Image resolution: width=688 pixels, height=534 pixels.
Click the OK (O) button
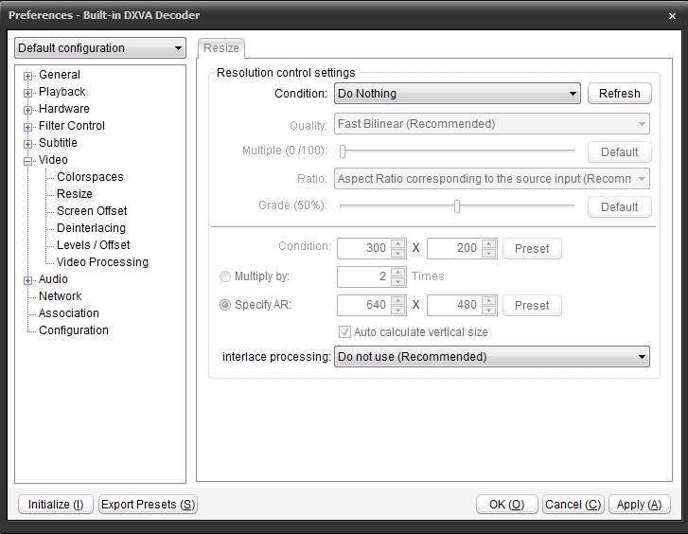coord(507,504)
